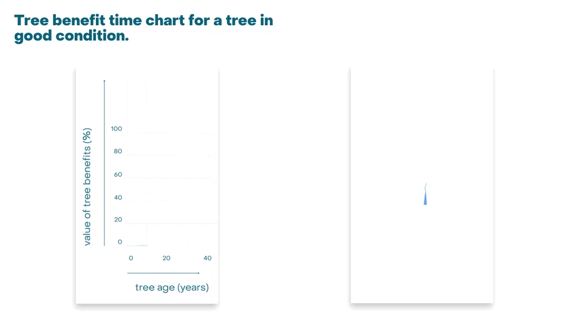Click the y-axis '20' tick label
This screenshot has height=320, width=569.
tap(118, 219)
